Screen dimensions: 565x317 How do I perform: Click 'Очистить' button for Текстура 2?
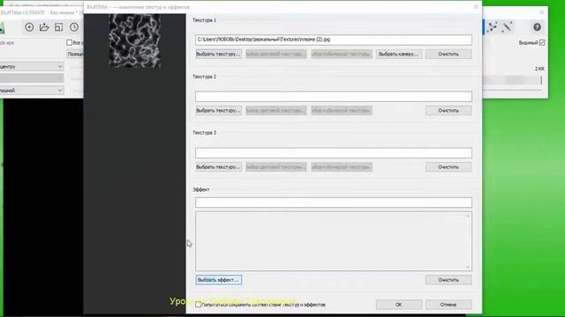(448, 110)
